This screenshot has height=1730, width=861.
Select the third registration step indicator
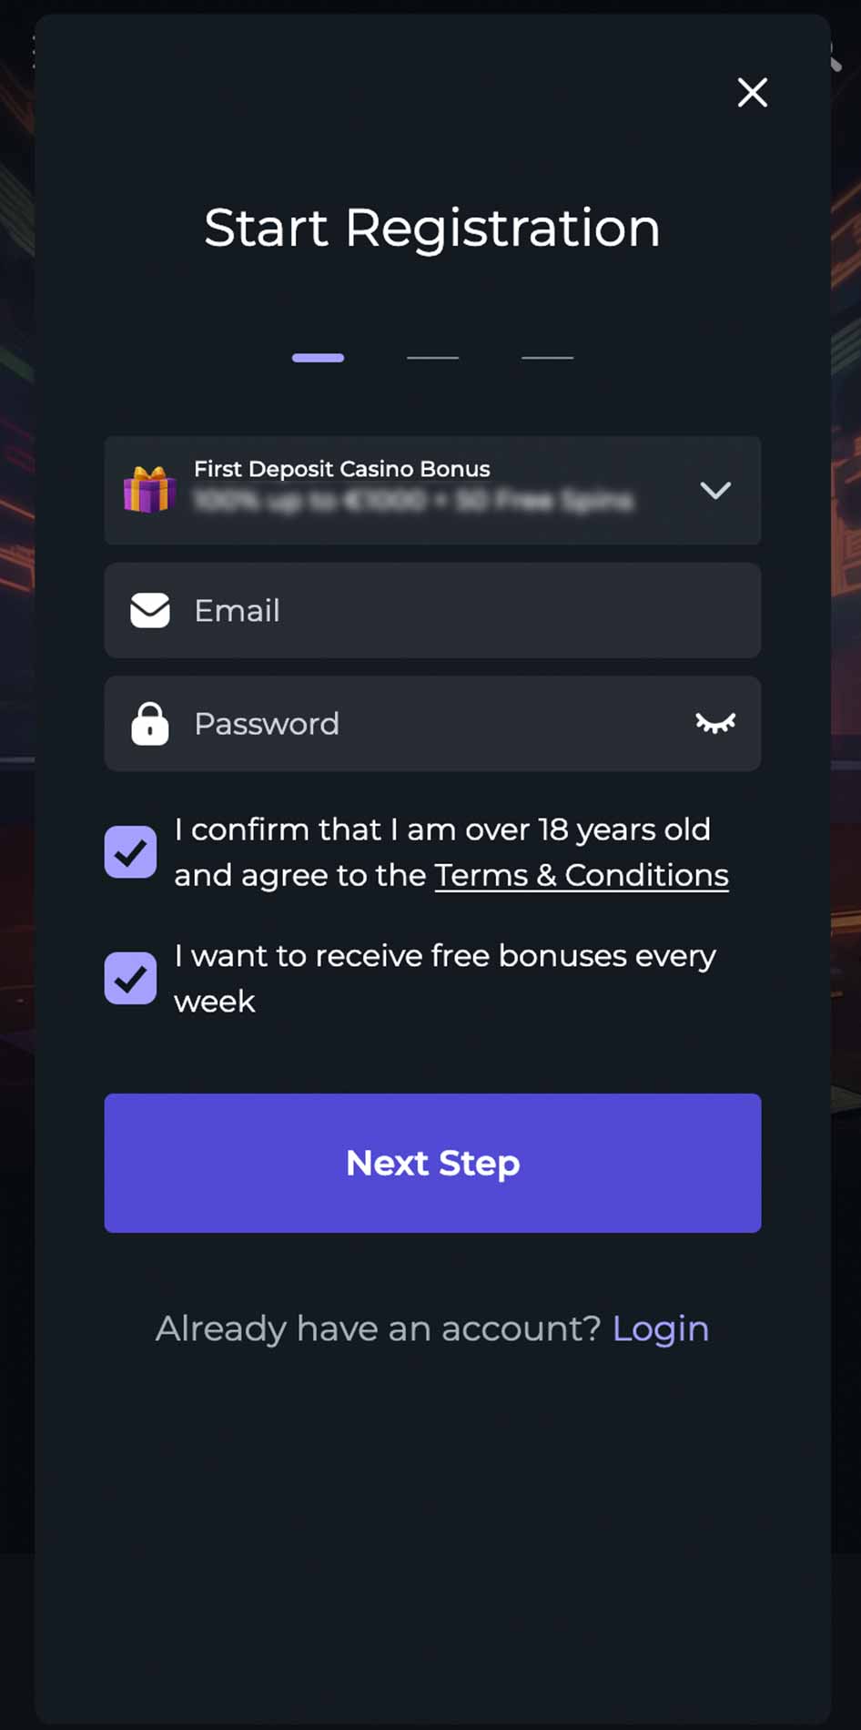547,358
